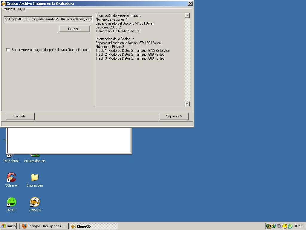306x230 pixels.
Task: Open the Emurayden folder icon
Action: [35, 177]
